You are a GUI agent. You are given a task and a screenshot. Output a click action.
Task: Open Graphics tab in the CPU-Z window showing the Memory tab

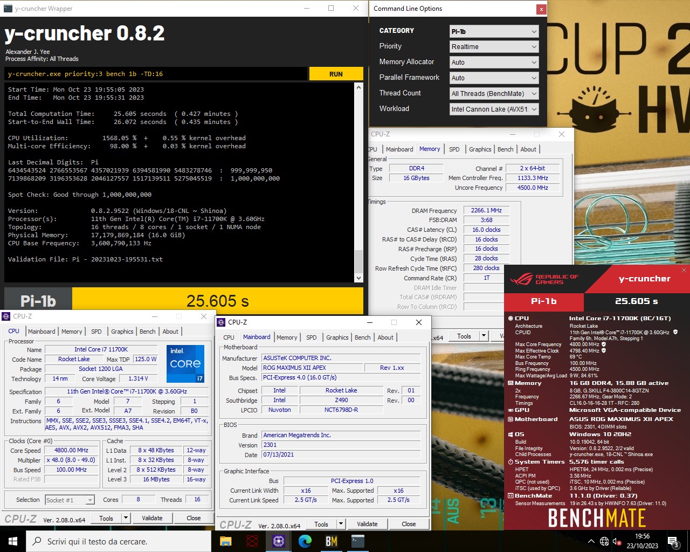coord(480,149)
